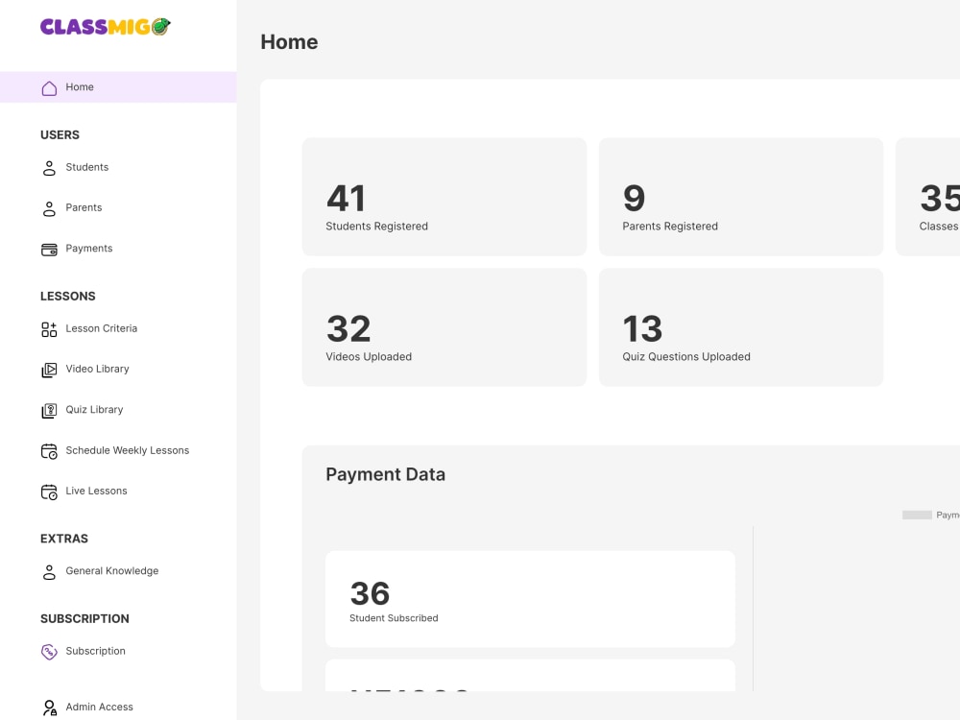Click the SUBSCRIPTION section heading
Screen dimensions: 960x720
pos(85,618)
